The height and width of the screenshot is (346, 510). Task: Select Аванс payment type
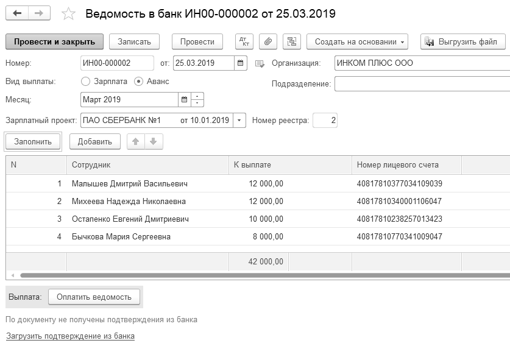(139, 81)
